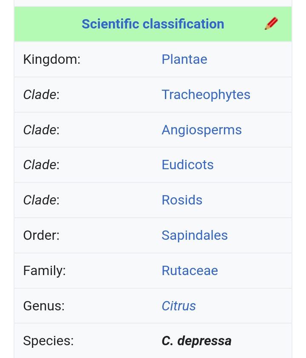Open the Plantae kingdom link
306x358 pixels.
[x=184, y=60]
